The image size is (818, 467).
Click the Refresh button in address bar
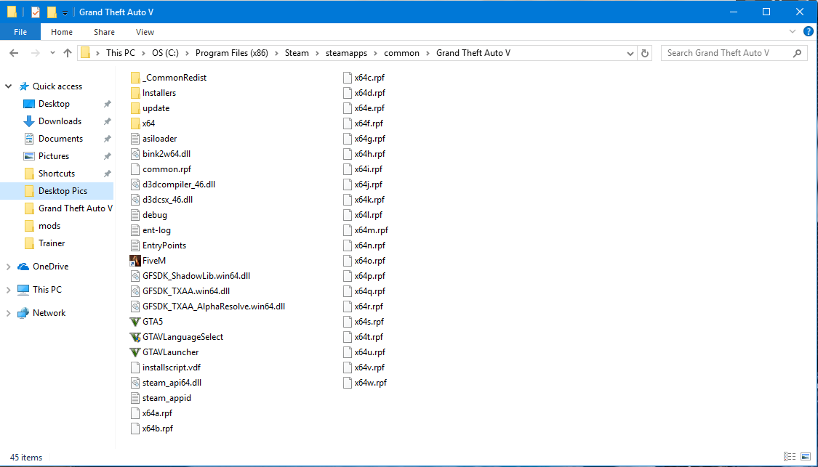[x=645, y=53]
